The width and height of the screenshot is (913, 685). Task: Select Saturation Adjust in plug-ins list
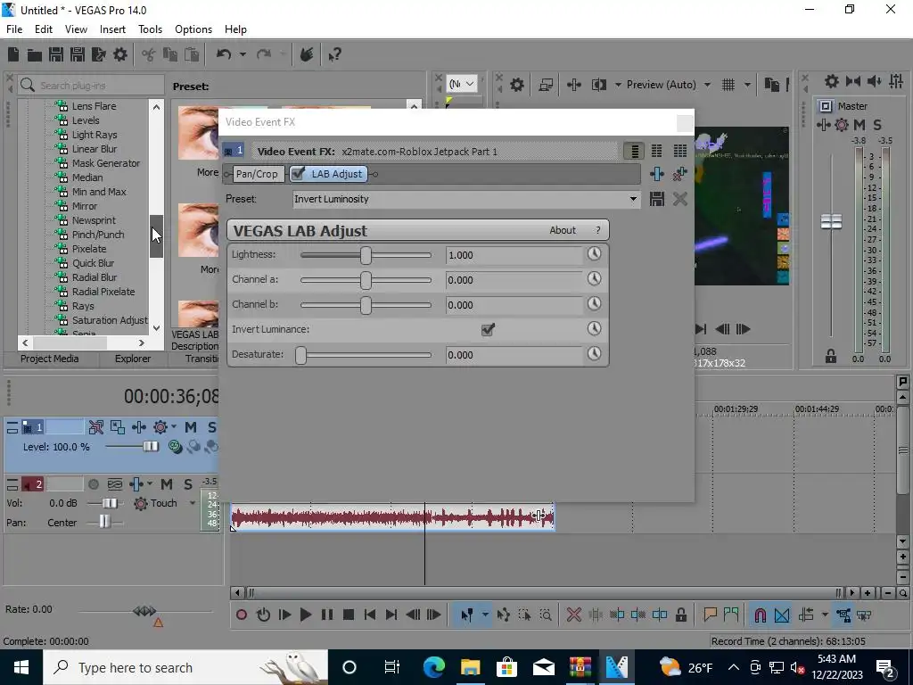click(110, 320)
